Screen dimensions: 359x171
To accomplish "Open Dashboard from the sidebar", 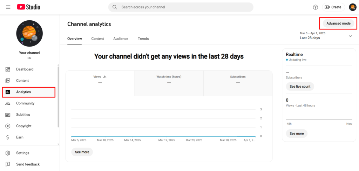I will tap(25, 69).
